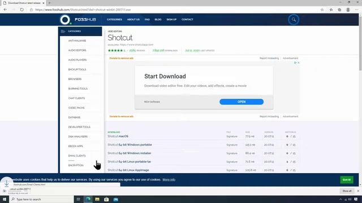Open Signature link for macOS row
The height and width of the screenshot is (203, 362).
point(232,136)
